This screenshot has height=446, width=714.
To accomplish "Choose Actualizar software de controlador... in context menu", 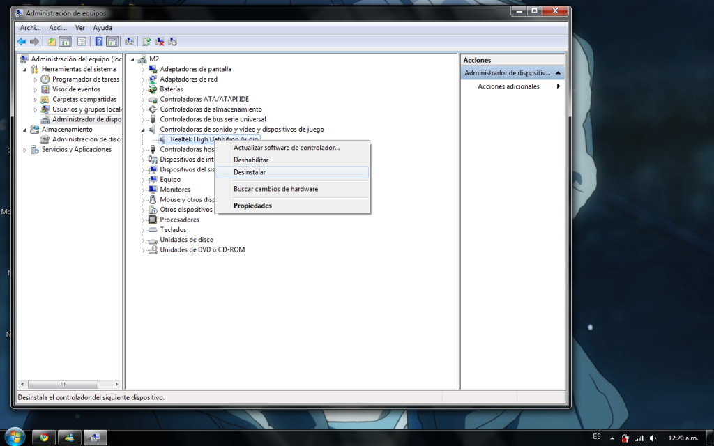I will pos(292,148).
